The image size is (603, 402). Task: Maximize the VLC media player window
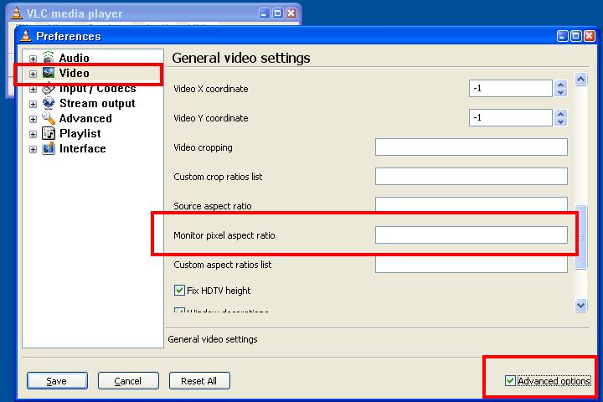[x=278, y=13]
